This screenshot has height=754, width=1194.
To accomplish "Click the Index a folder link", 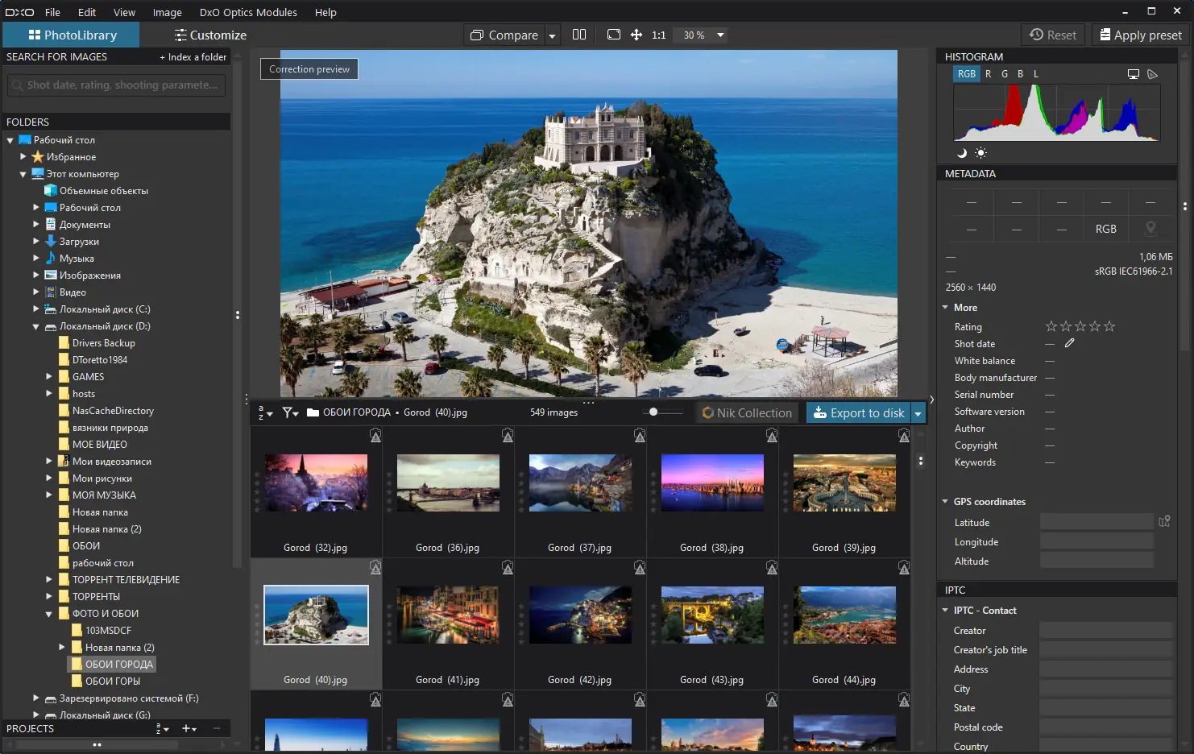I will pyautogui.click(x=193, y=57).
